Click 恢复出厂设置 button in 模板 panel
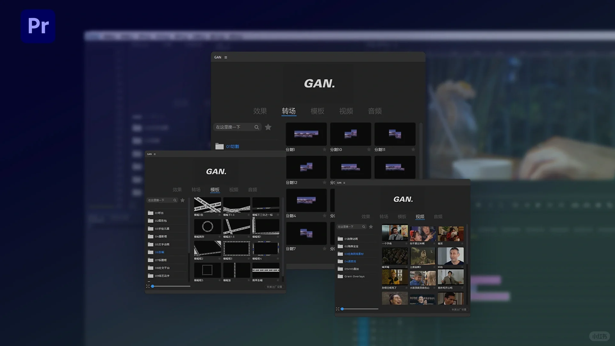 point(274,287)
